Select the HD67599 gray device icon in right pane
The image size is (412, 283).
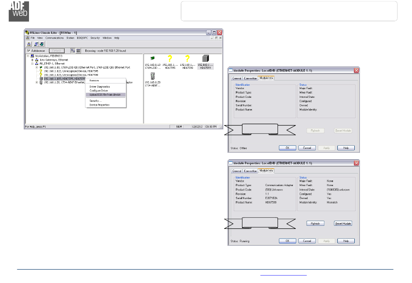coord(206,59)
